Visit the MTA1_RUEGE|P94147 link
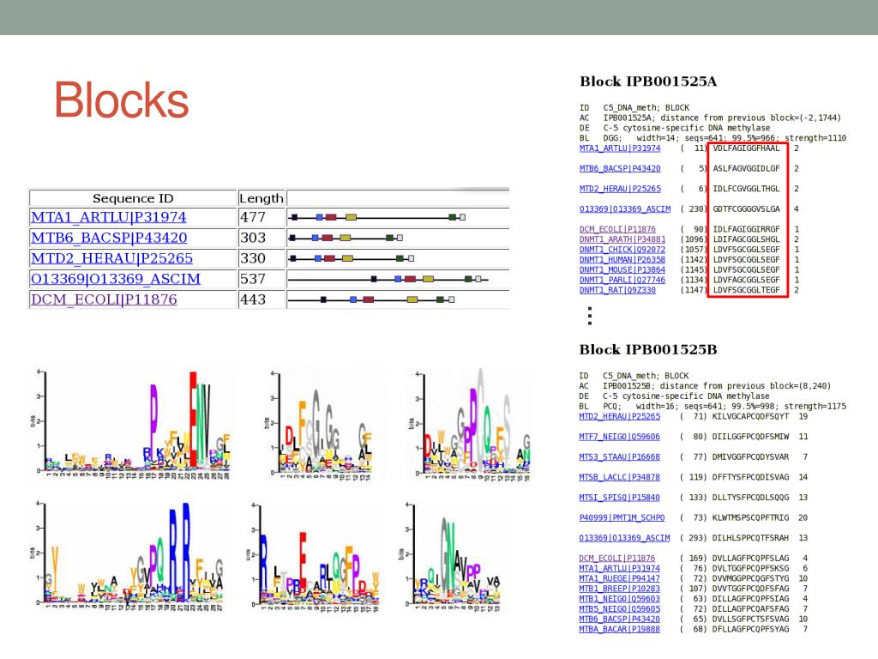Screen dimensions: 878x659 (619, 578)
